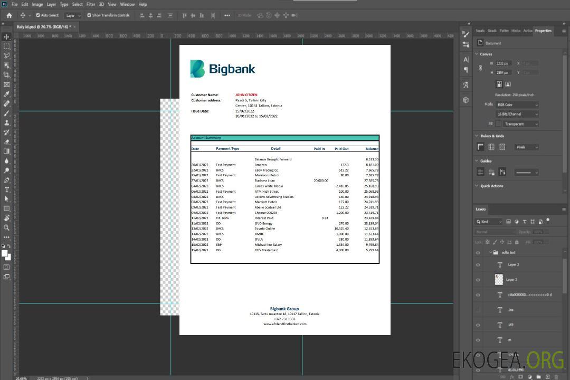Open the Window menu

coord(127,4)
